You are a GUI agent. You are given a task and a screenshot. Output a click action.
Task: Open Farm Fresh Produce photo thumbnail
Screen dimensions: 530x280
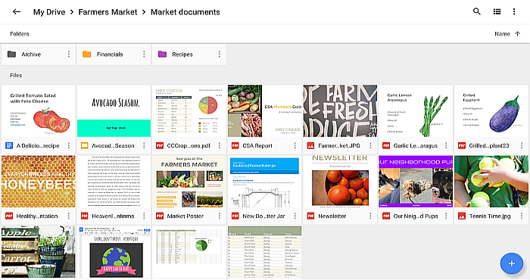coord(340,110)
